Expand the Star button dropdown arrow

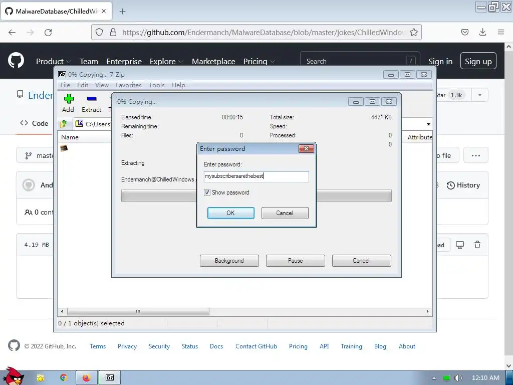479,95
